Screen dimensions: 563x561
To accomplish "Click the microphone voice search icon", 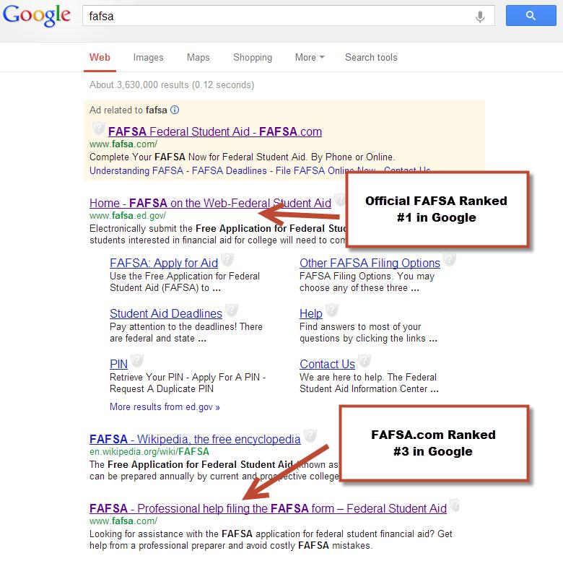I will point(480,16).
